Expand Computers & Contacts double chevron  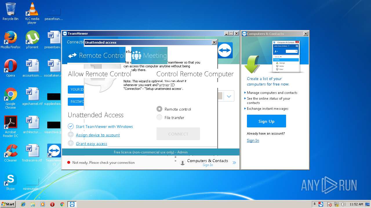[234, 163]
